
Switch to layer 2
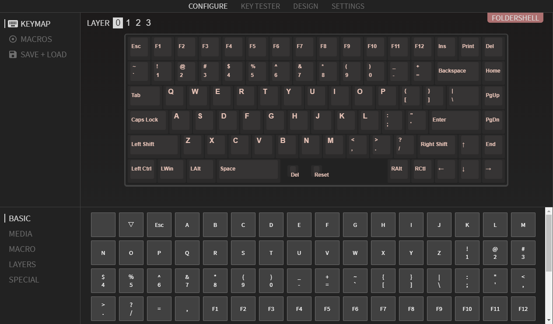[138, 23]
